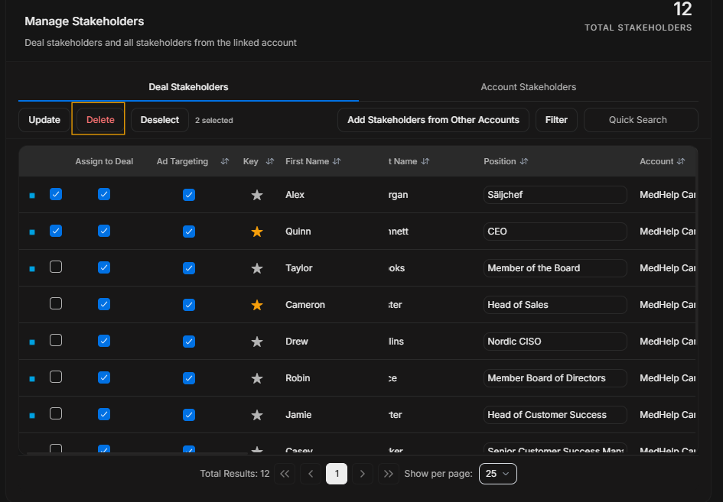Viewport: 723px width, 502px height.
Task: Sort by Ad Targeting column arrows
Action: point(225,161)
